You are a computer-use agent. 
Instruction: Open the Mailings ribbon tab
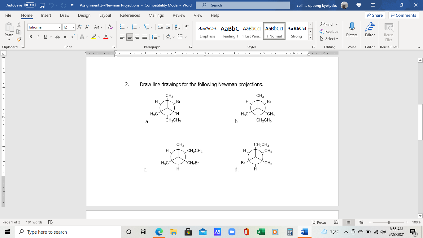point(156,15)
